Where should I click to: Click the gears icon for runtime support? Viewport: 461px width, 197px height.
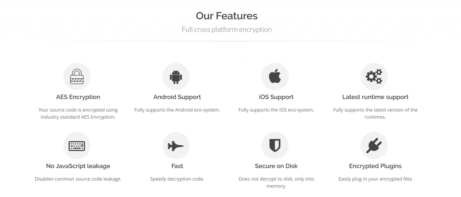[374, 76]
